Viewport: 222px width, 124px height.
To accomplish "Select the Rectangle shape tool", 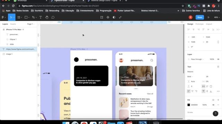I will (x=26, y=17).
